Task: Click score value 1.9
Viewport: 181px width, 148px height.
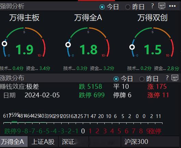Action: 25,50
